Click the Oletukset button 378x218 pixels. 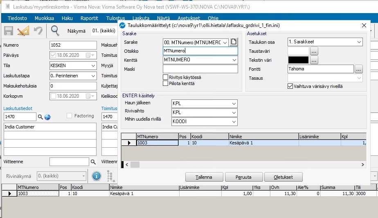click(283, 177)
